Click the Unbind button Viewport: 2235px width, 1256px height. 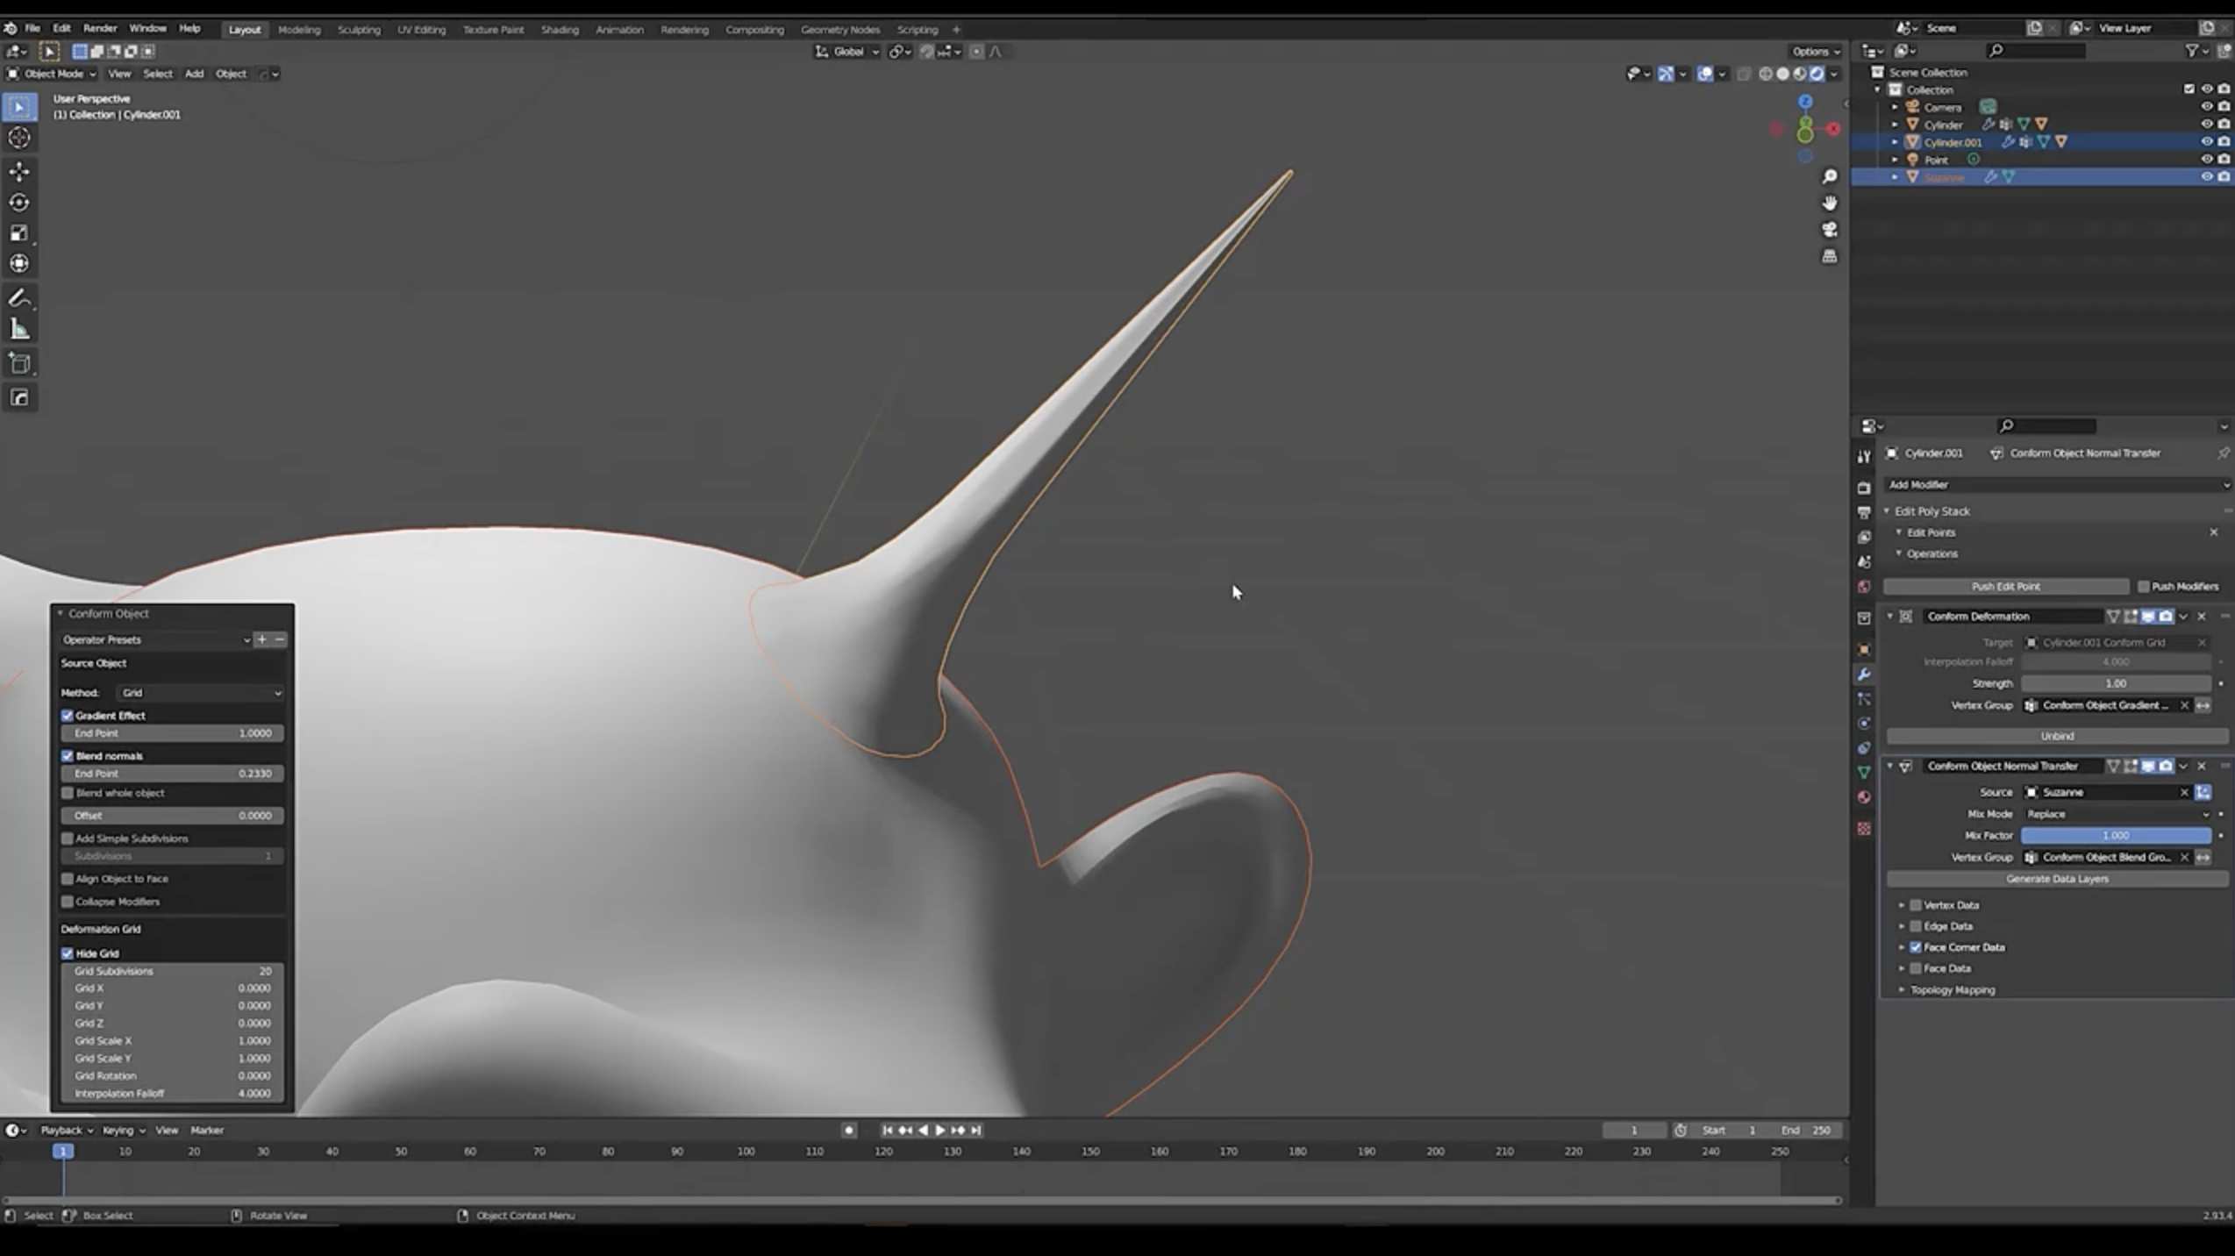click(2056, 736)
